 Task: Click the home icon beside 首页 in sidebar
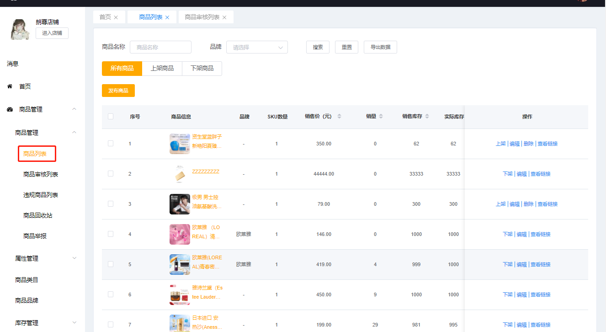[x=10, y=86]
